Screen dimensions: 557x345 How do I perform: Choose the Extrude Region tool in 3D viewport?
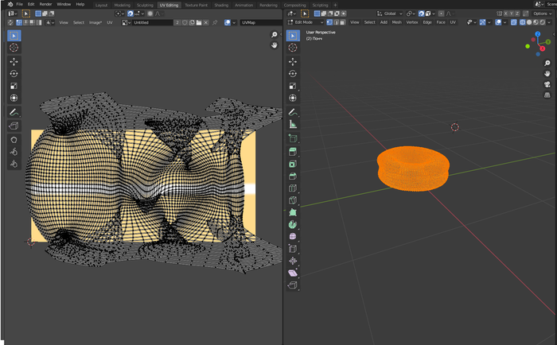tap(293, 151)
